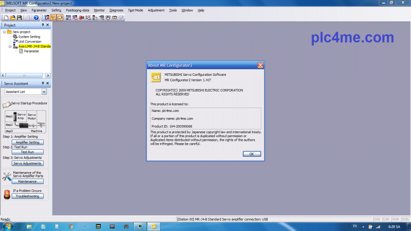411x231 pixels.
Task: Open the Assistant List dropdown
Action: [44, 92]
